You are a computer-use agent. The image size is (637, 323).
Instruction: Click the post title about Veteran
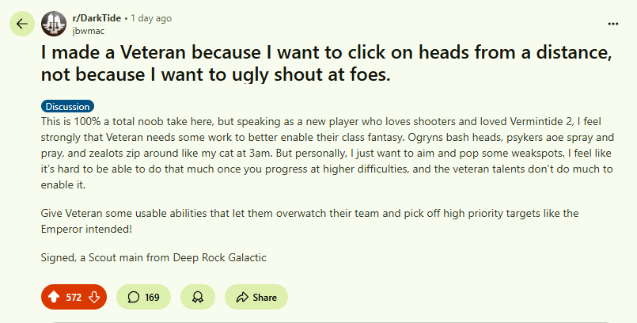click(317, 64)
